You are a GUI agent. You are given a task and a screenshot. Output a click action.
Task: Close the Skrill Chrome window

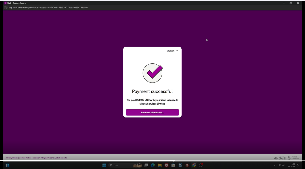coord(298,3)
